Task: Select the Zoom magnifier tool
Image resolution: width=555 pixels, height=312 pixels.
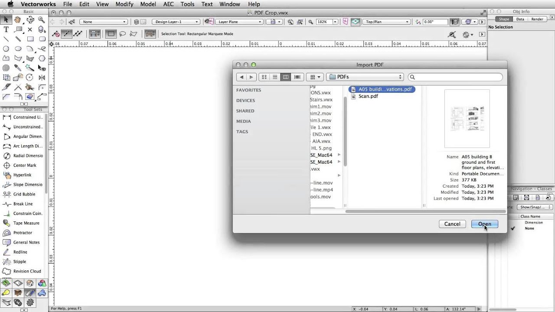Action: click(42, 19)
